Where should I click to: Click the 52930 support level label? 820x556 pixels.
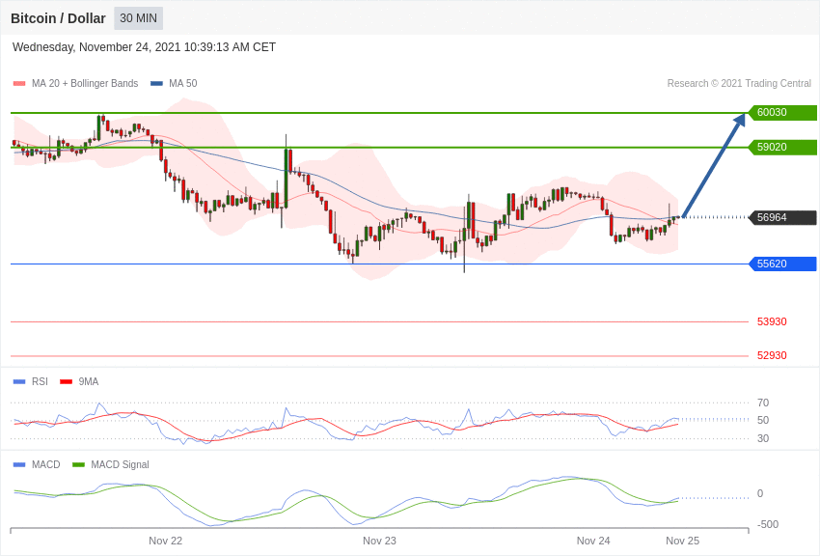pos(772,355)
